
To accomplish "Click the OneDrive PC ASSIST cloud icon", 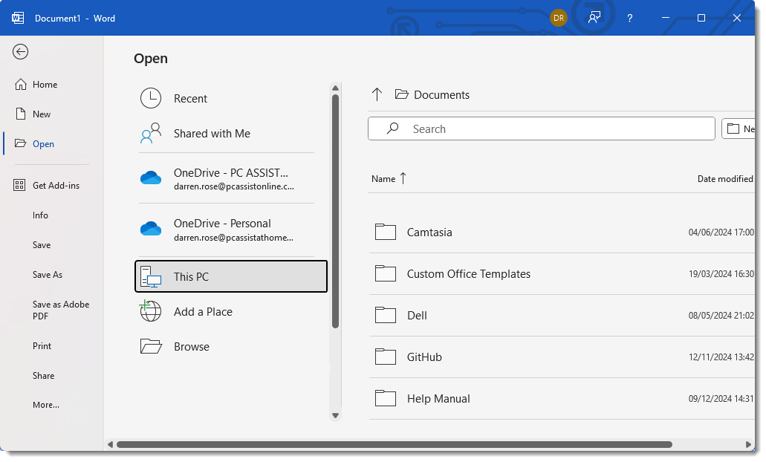I will [x=151, y=178].
